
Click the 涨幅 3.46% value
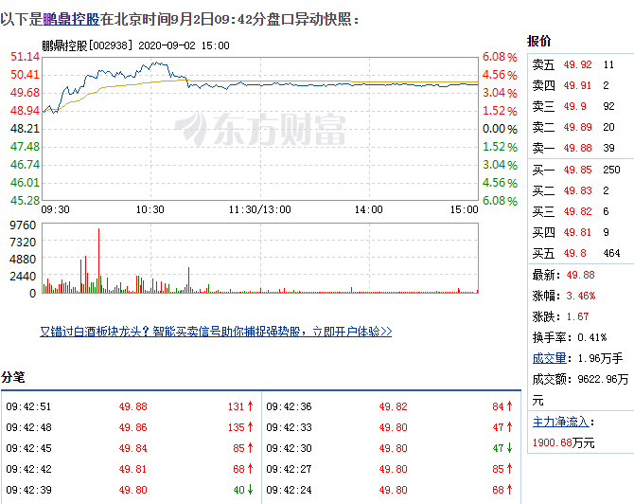tap(581, 296)
